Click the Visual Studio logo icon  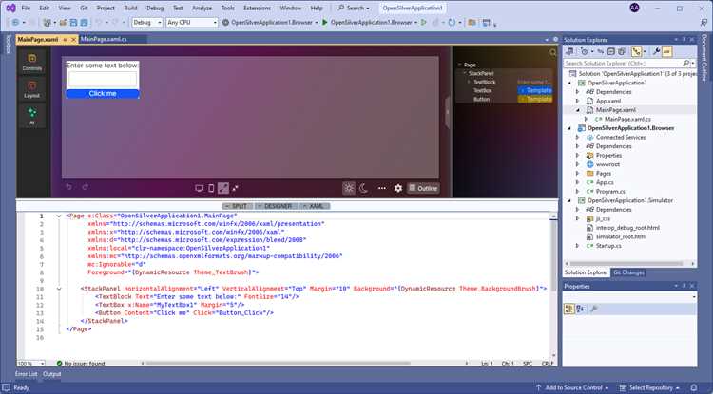tap(10, 9)
